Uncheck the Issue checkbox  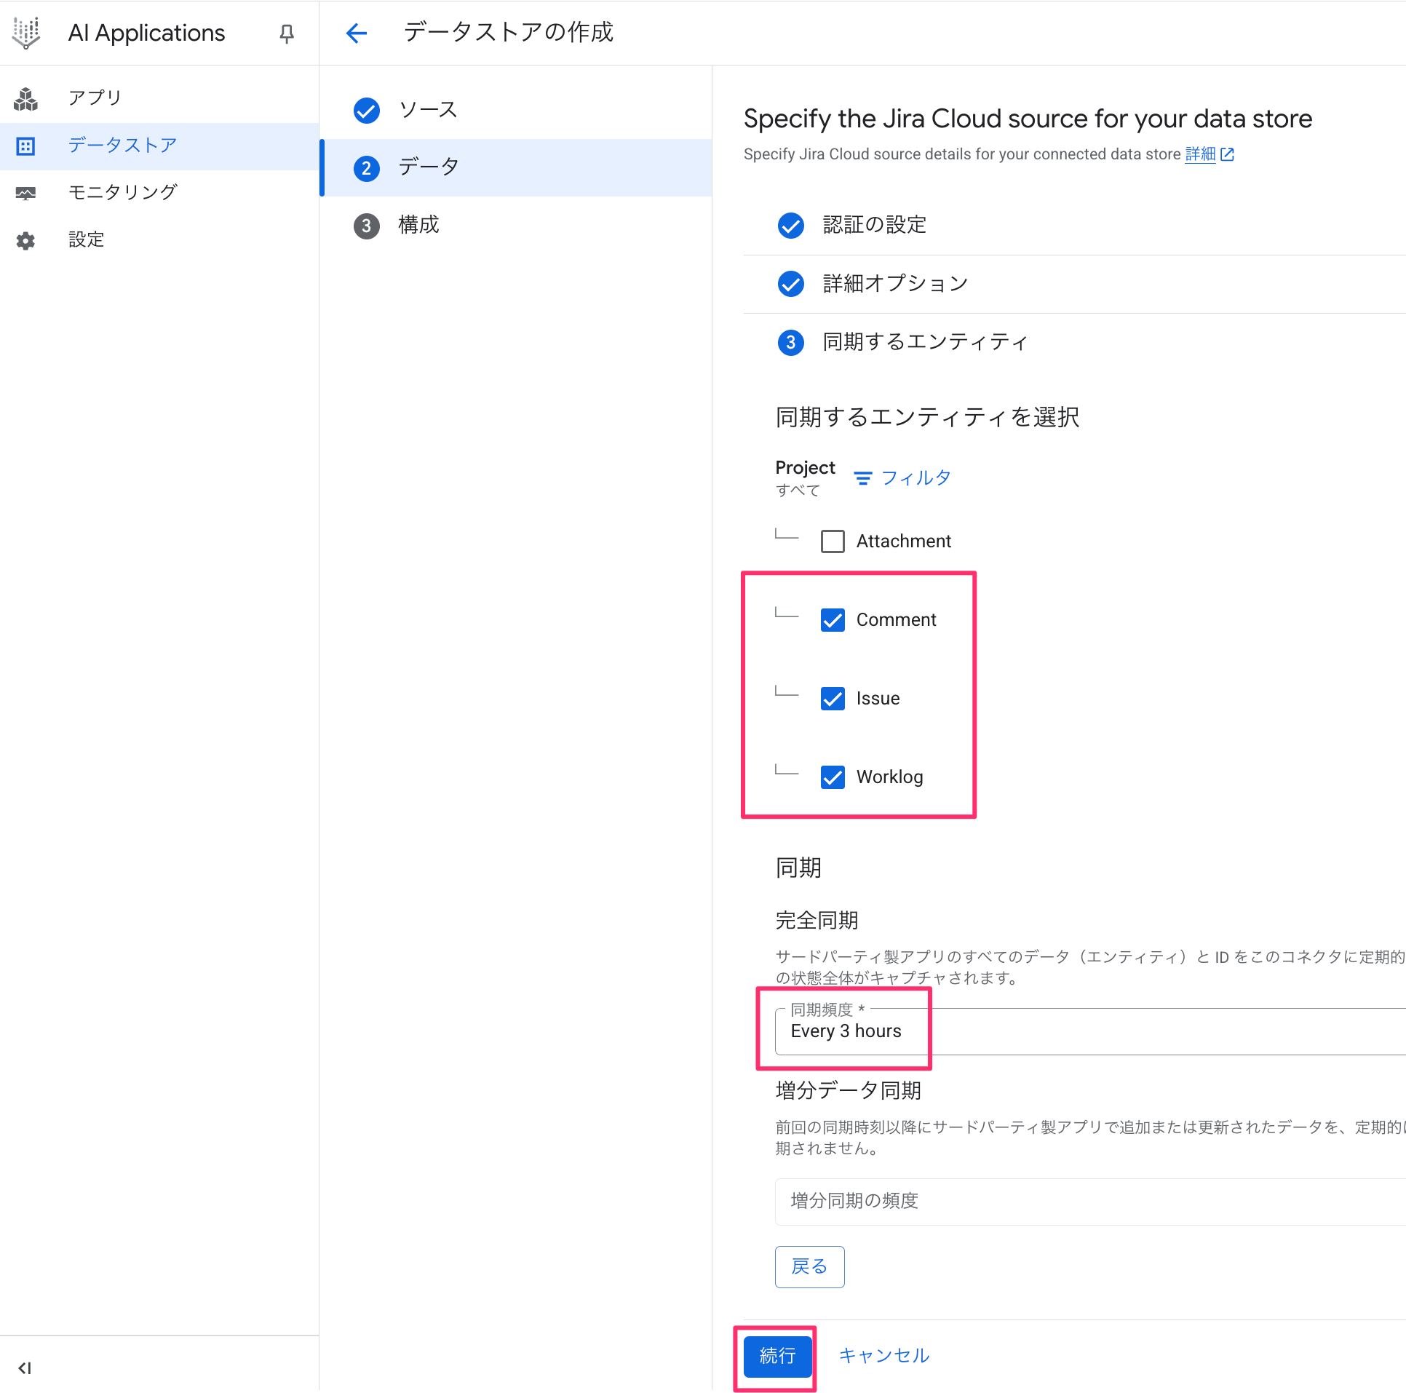833,699
